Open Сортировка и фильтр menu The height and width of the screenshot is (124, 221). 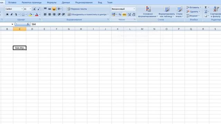(x=215, y=12)
